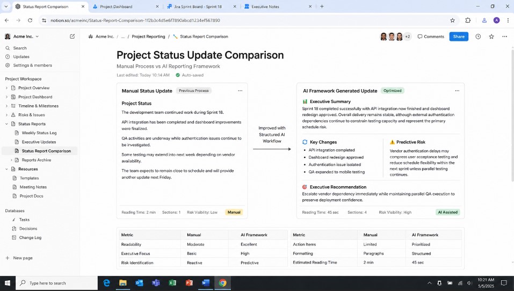Click the Chrome profile avatar
The height and width of the screenshot is (291, 514).
click(496, 20)
